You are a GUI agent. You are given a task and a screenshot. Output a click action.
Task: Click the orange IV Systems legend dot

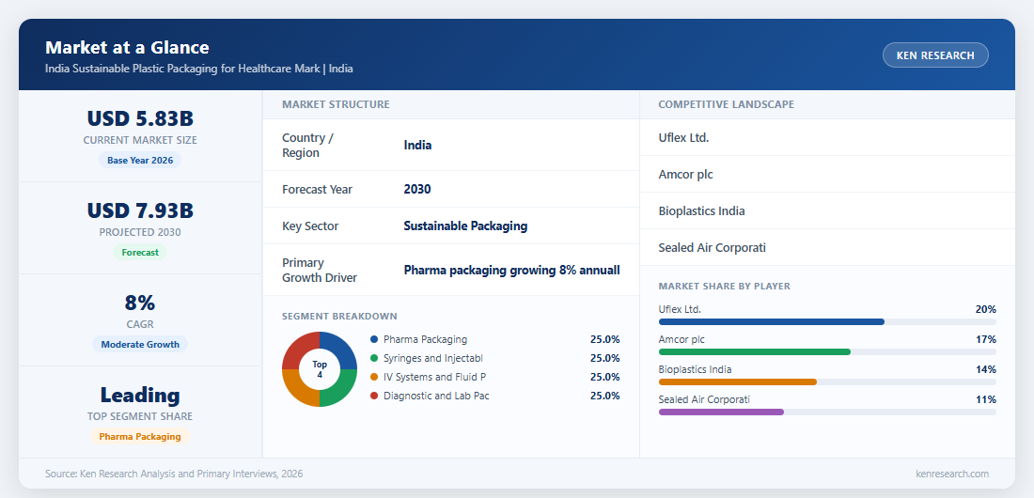374,378
